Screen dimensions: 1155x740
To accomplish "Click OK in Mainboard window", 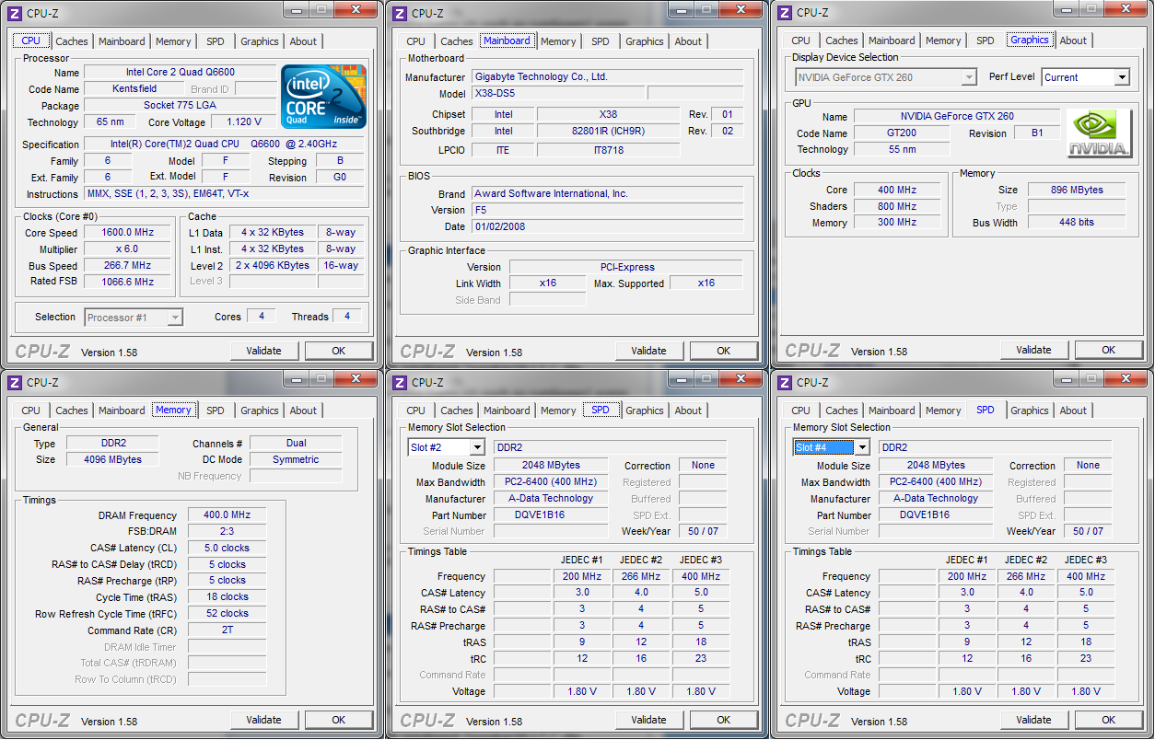I will 724,351.
